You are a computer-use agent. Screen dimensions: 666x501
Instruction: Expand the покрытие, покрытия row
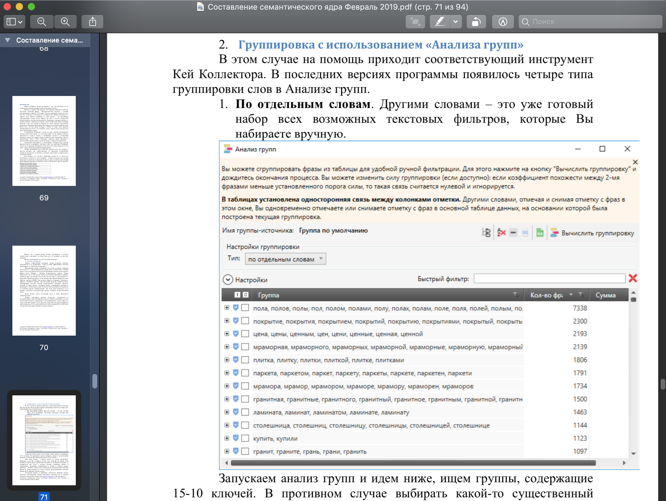[x=227, y=321]
